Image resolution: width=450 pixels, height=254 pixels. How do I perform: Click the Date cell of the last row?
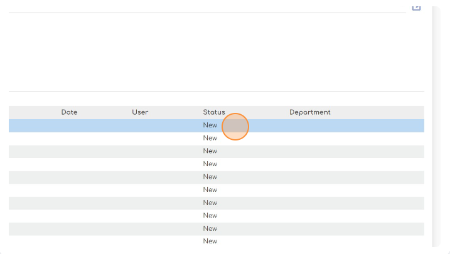point(69,241)
